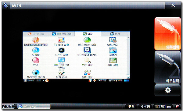This screenshot has width=183, height=111.
Task: Open the documents tab at right
Action: tap(115, 34)
